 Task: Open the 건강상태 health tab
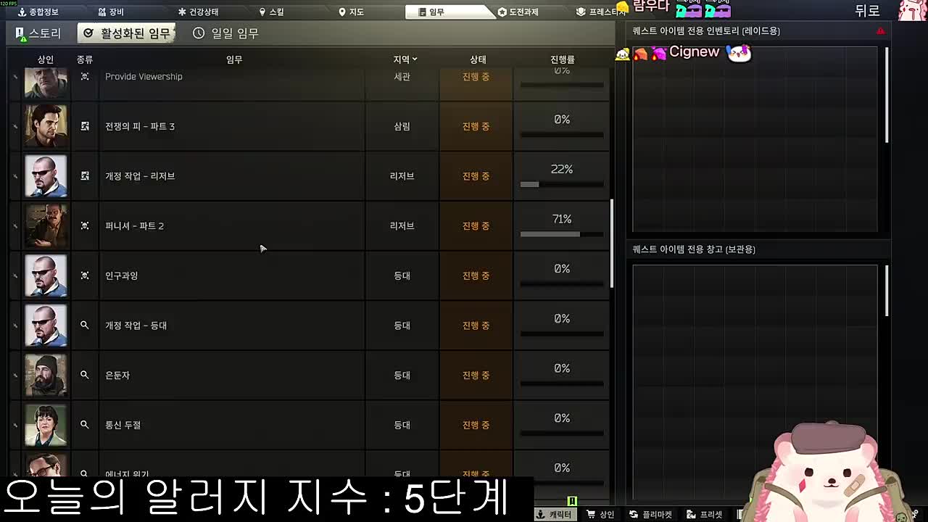(x=198, y=12)
